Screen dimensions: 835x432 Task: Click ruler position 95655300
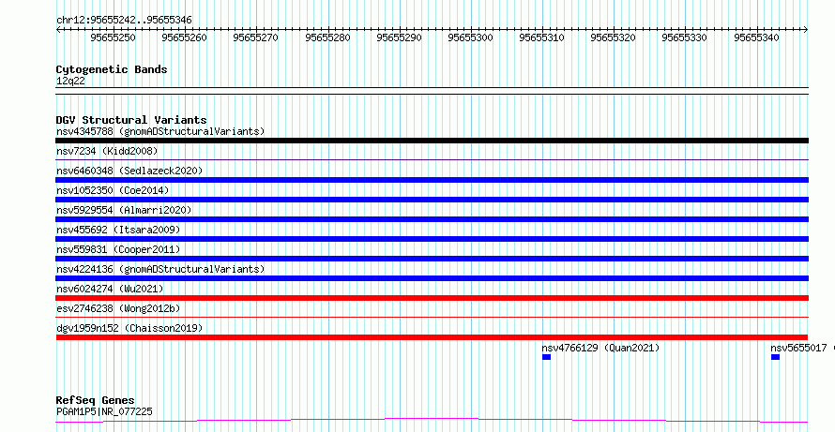click(x=470, y=37)
